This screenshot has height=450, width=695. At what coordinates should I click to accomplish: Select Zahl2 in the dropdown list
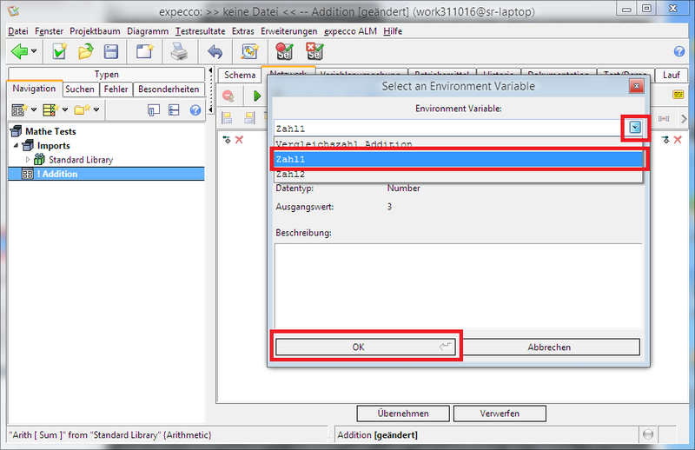458,175
